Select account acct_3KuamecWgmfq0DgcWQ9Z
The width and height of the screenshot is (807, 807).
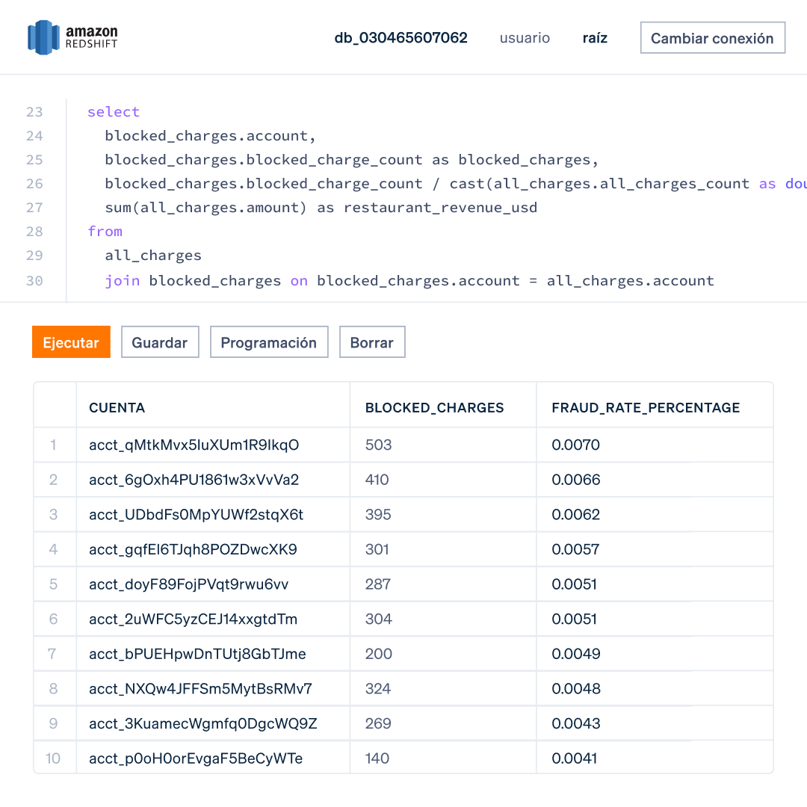click(x=202, y=723)
